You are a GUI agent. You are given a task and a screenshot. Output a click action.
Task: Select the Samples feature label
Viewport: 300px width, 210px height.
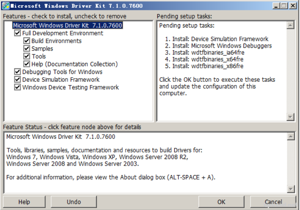click(42, 48)
